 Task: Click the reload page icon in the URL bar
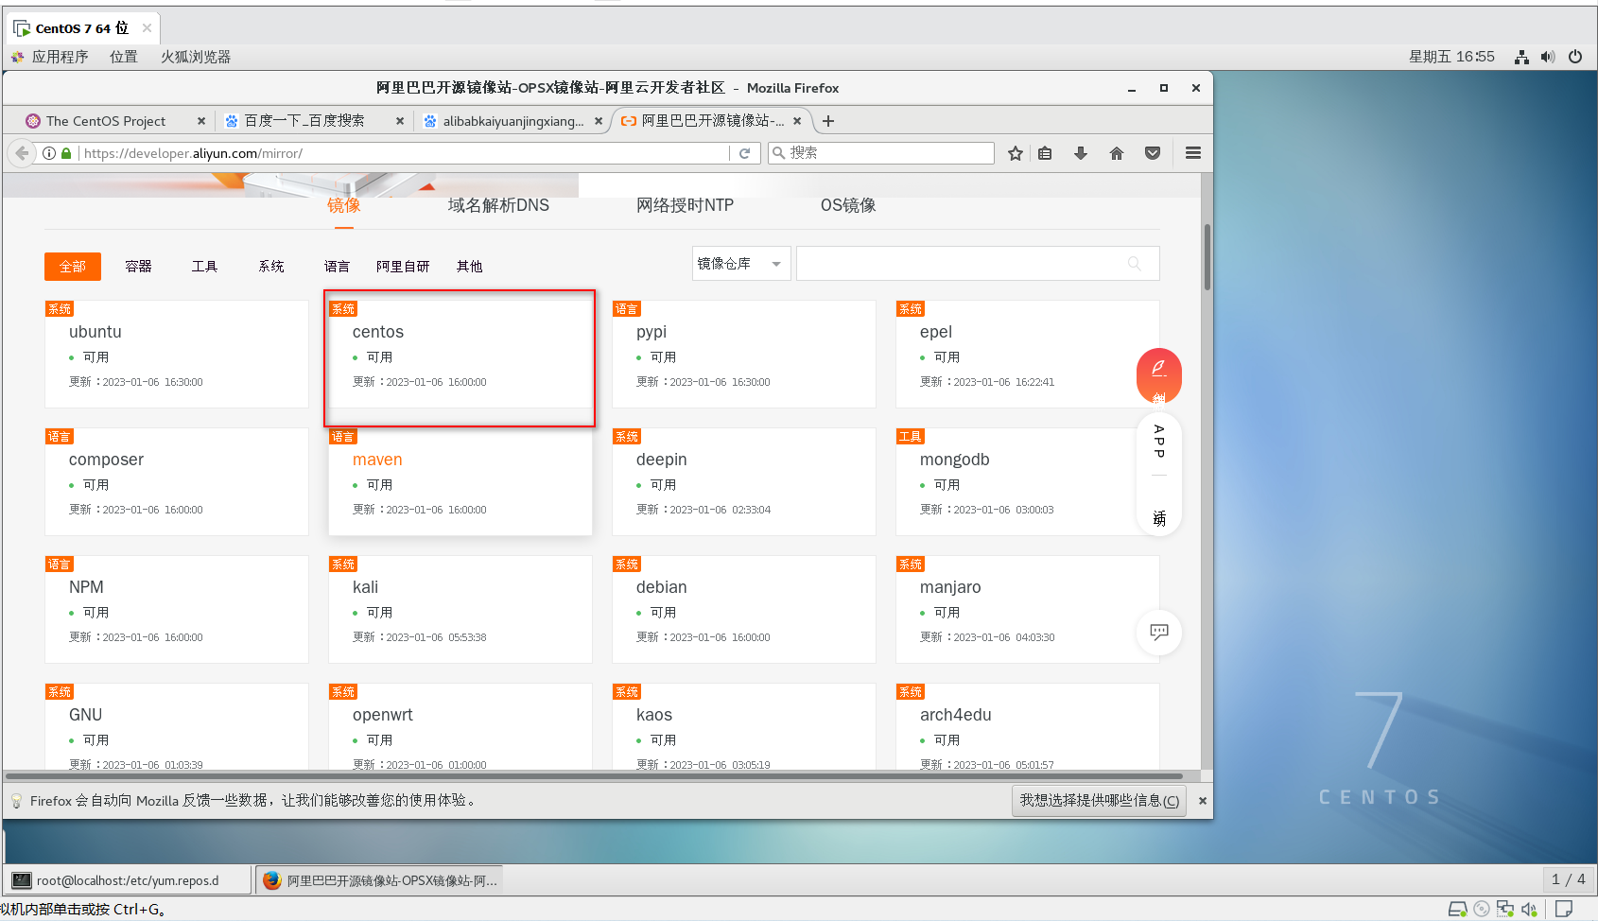744,153
